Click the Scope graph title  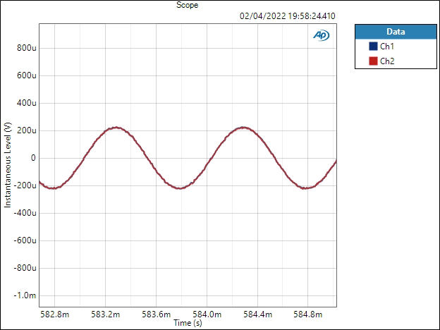[187, 5]
